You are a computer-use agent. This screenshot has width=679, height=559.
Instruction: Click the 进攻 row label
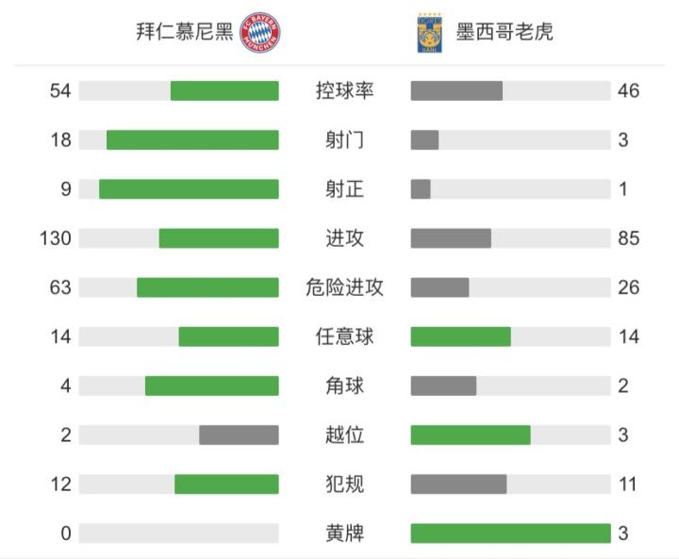344,238
